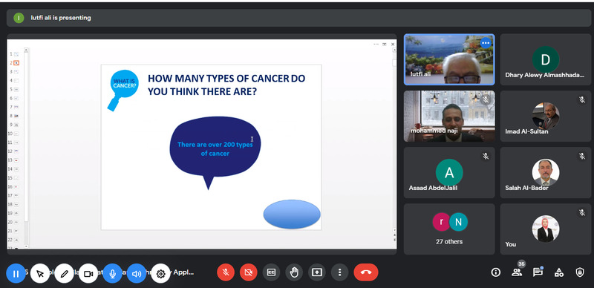Raise hand using the hand icon
Image resolution: width=594 pixels, height=288 pixels.
(x=294, y=272)
